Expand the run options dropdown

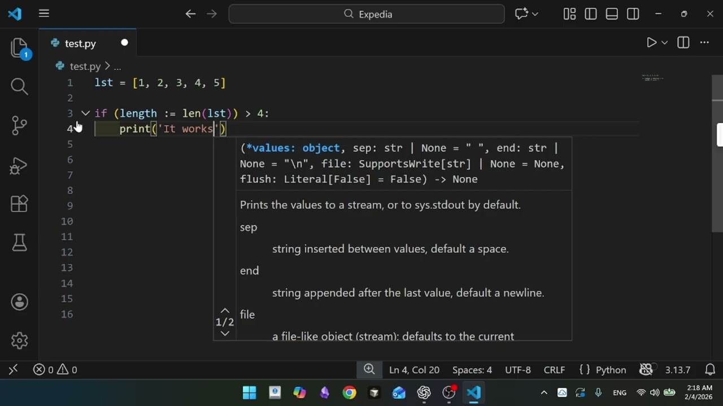(x=665, y=43)
